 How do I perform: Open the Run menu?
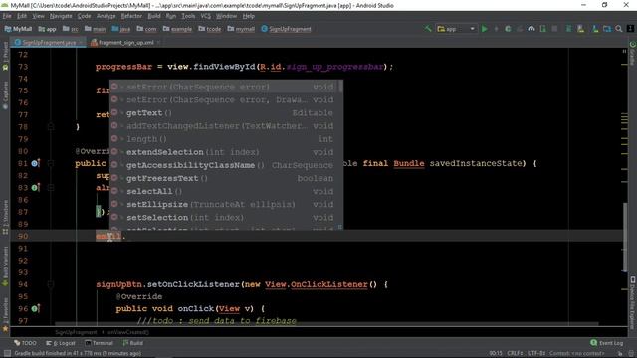171,16
